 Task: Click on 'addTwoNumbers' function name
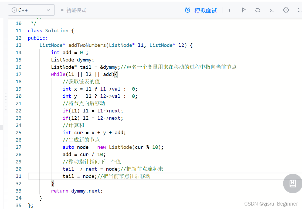(x=87, y=45)
